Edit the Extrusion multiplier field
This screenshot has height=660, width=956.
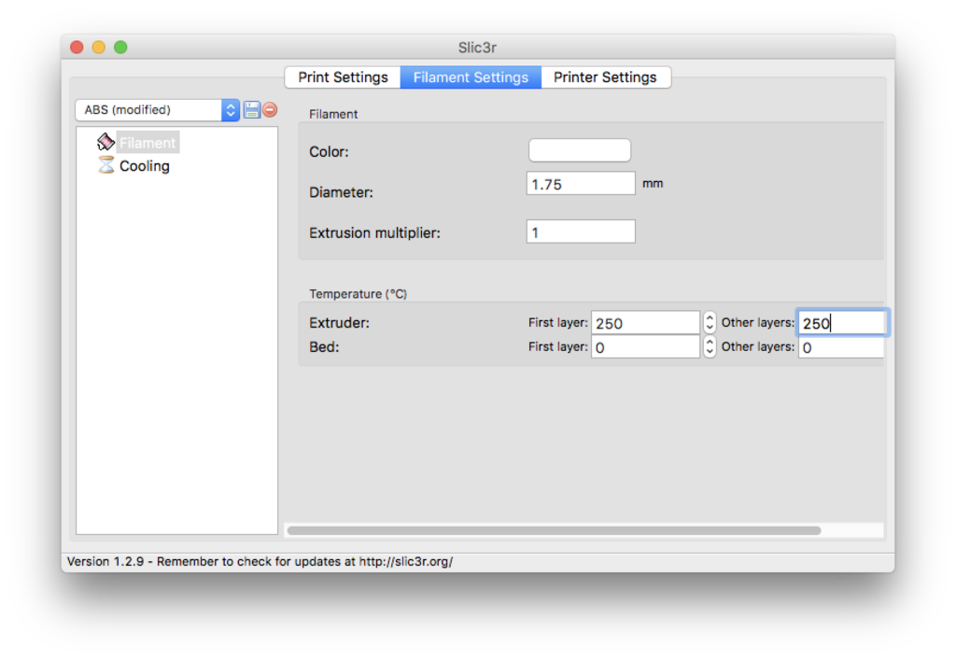[581, 232]
